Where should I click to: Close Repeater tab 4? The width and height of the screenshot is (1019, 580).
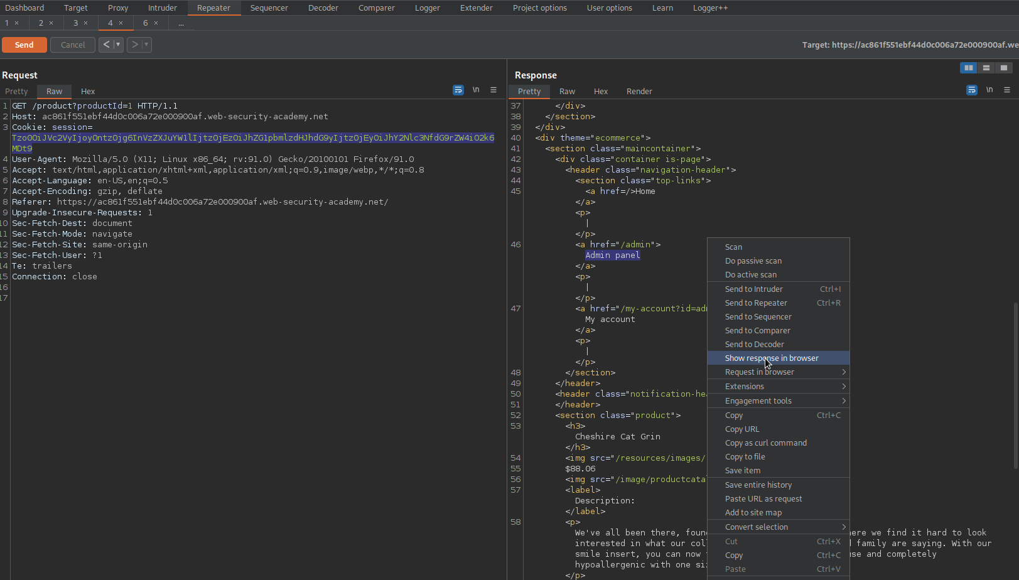[x=121, y=23]
